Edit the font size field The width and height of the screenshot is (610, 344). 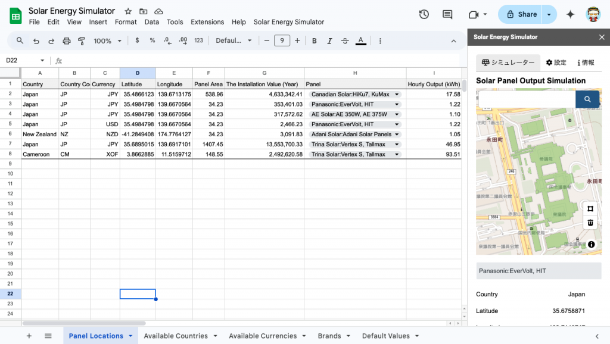(x=282, y=41)
